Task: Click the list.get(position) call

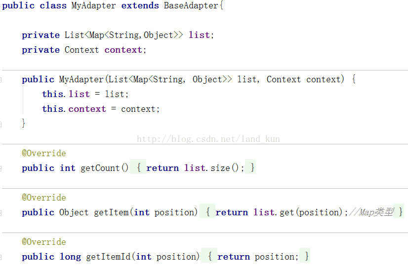Action: [x=298, y=212]
